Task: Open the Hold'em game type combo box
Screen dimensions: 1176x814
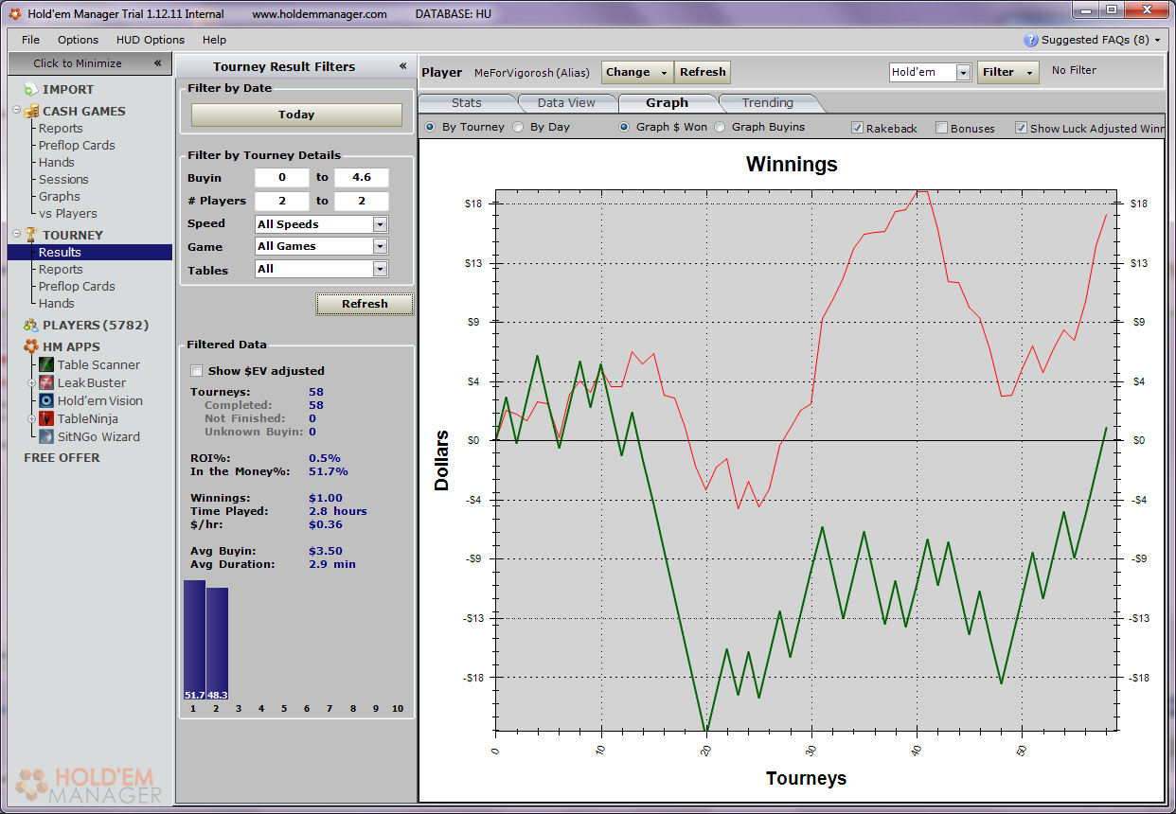Action: (963, 73)
